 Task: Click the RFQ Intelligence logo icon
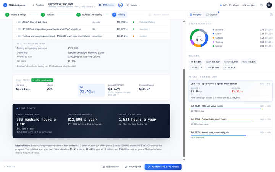(5, 5)
